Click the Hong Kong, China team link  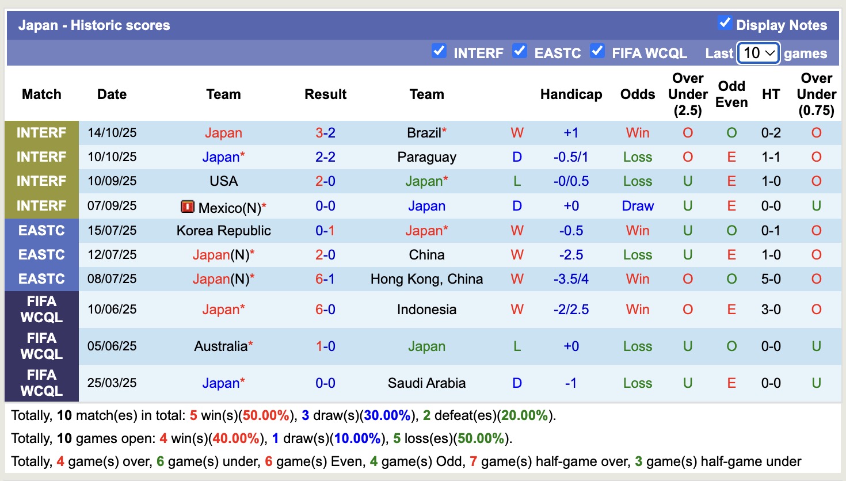point(426,279)
